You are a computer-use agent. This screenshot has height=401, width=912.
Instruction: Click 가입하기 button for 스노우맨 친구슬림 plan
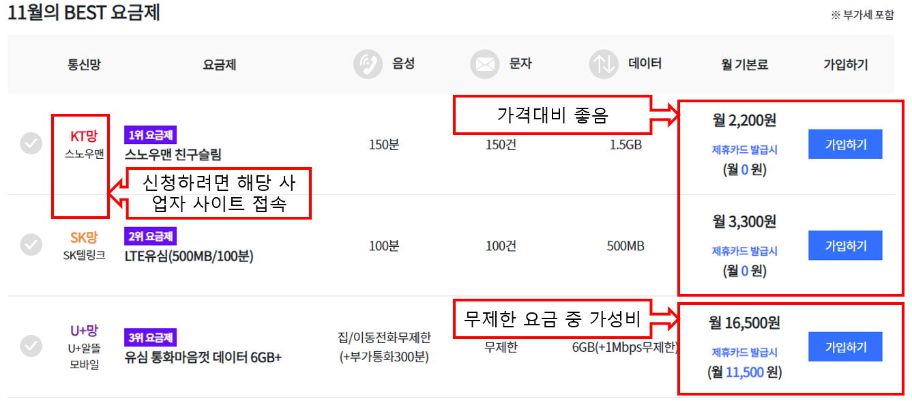845,145
